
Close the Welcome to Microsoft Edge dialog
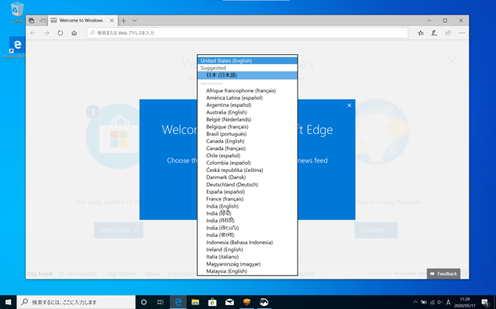(350, 105)
